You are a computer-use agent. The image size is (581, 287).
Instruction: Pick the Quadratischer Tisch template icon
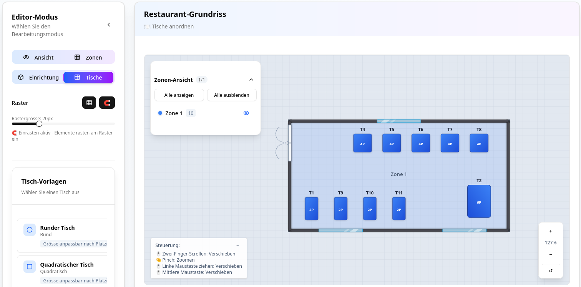pos(30,267)
